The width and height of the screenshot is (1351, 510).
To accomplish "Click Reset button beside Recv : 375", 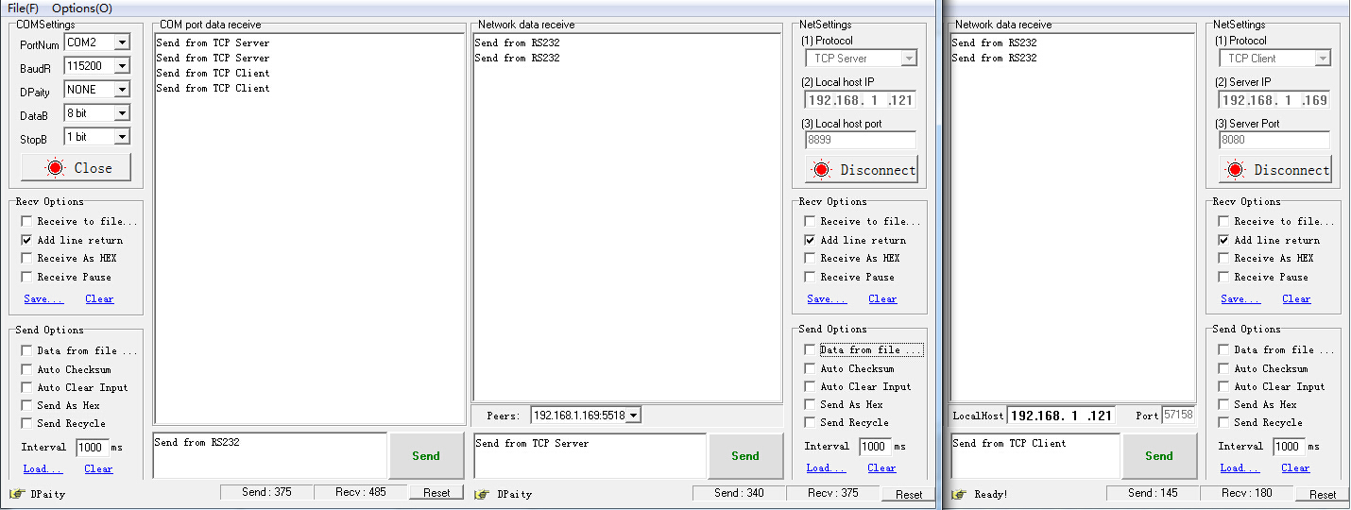I will pos(909,494).
